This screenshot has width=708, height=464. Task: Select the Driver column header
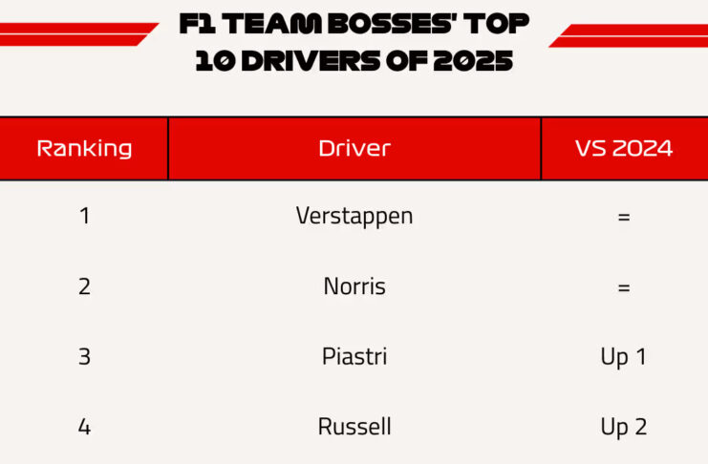(354, 148)
